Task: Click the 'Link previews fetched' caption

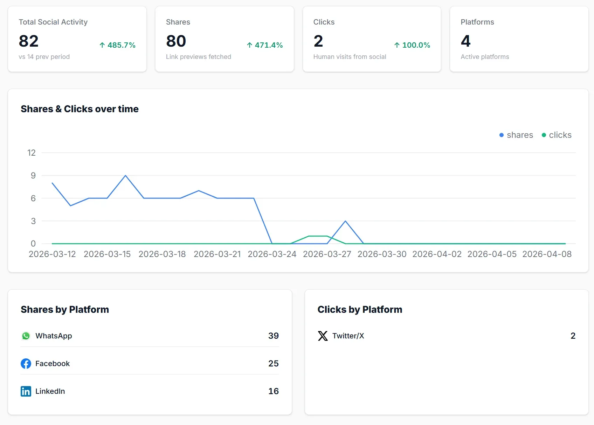Action: (x=199, y=57)
